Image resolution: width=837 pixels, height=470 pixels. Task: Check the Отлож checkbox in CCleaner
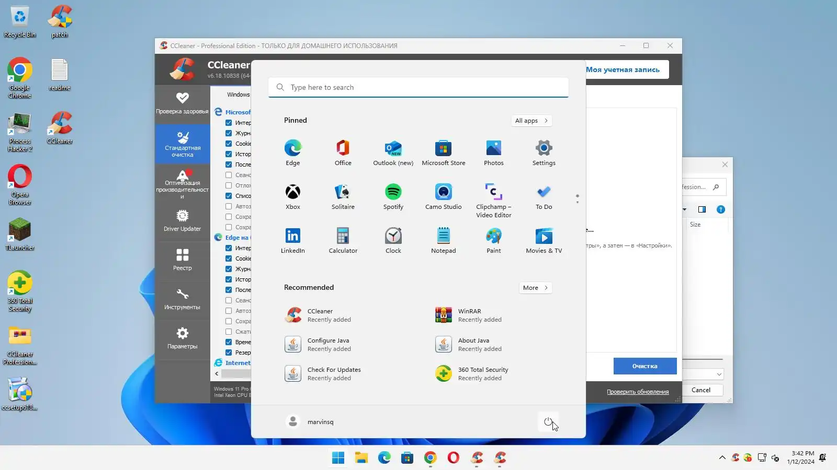pyautogui.click(x=229, y=185)
